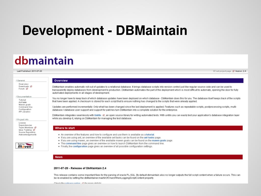Click the external-link icon beside Forum

[x=27, y=89]
